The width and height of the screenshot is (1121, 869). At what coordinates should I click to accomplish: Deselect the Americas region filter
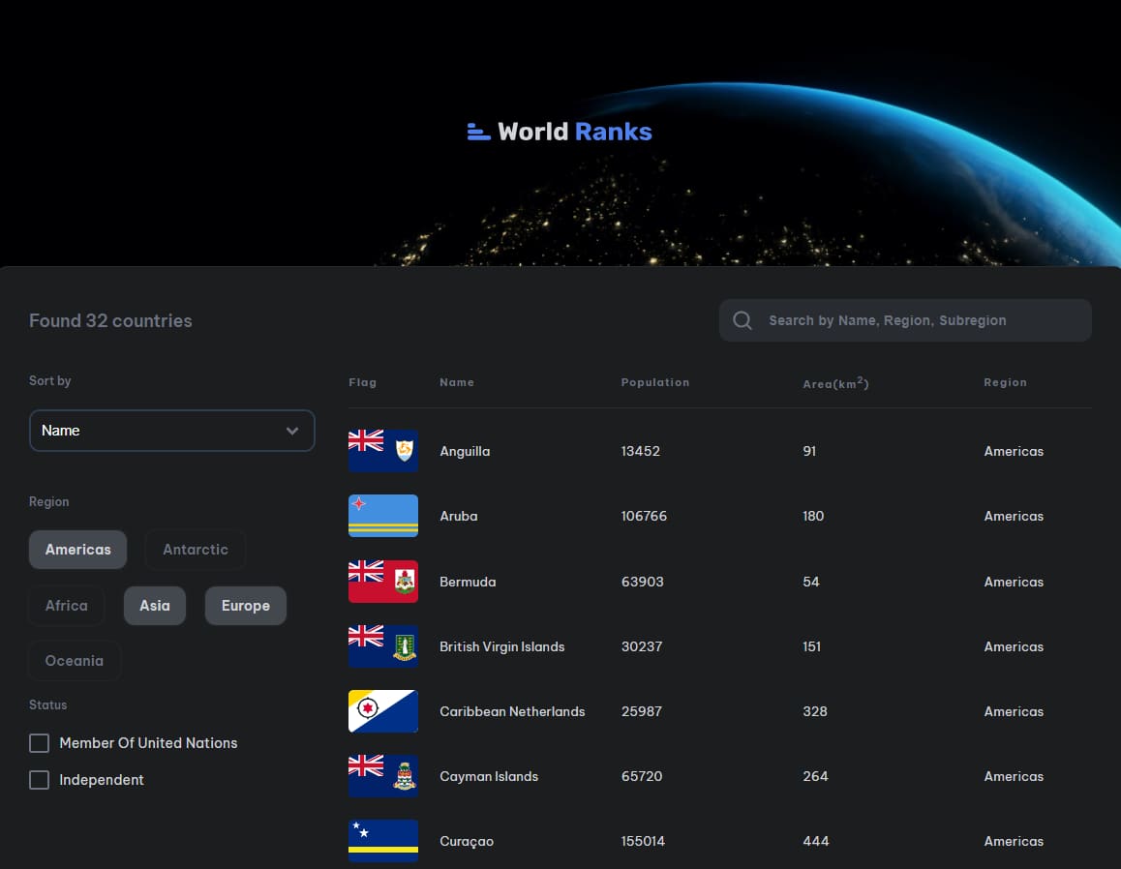point(77,549)
